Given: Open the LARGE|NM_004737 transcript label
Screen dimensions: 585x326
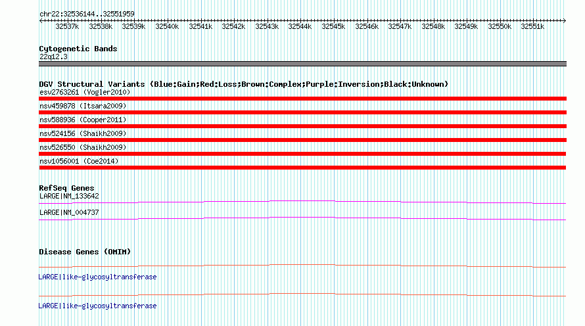Looking at the screenshot, I should 69,212.
